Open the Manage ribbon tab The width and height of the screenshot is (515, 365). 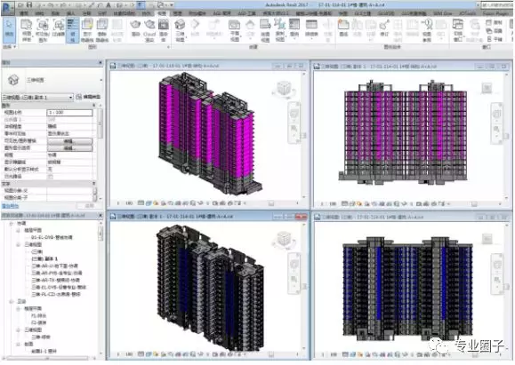[x=177, y=13]
